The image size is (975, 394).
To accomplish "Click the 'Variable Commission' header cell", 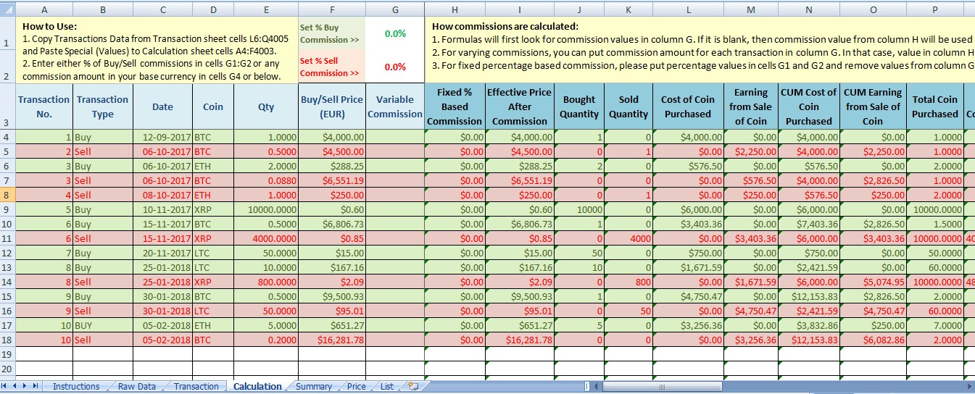I will pos(395,106).
